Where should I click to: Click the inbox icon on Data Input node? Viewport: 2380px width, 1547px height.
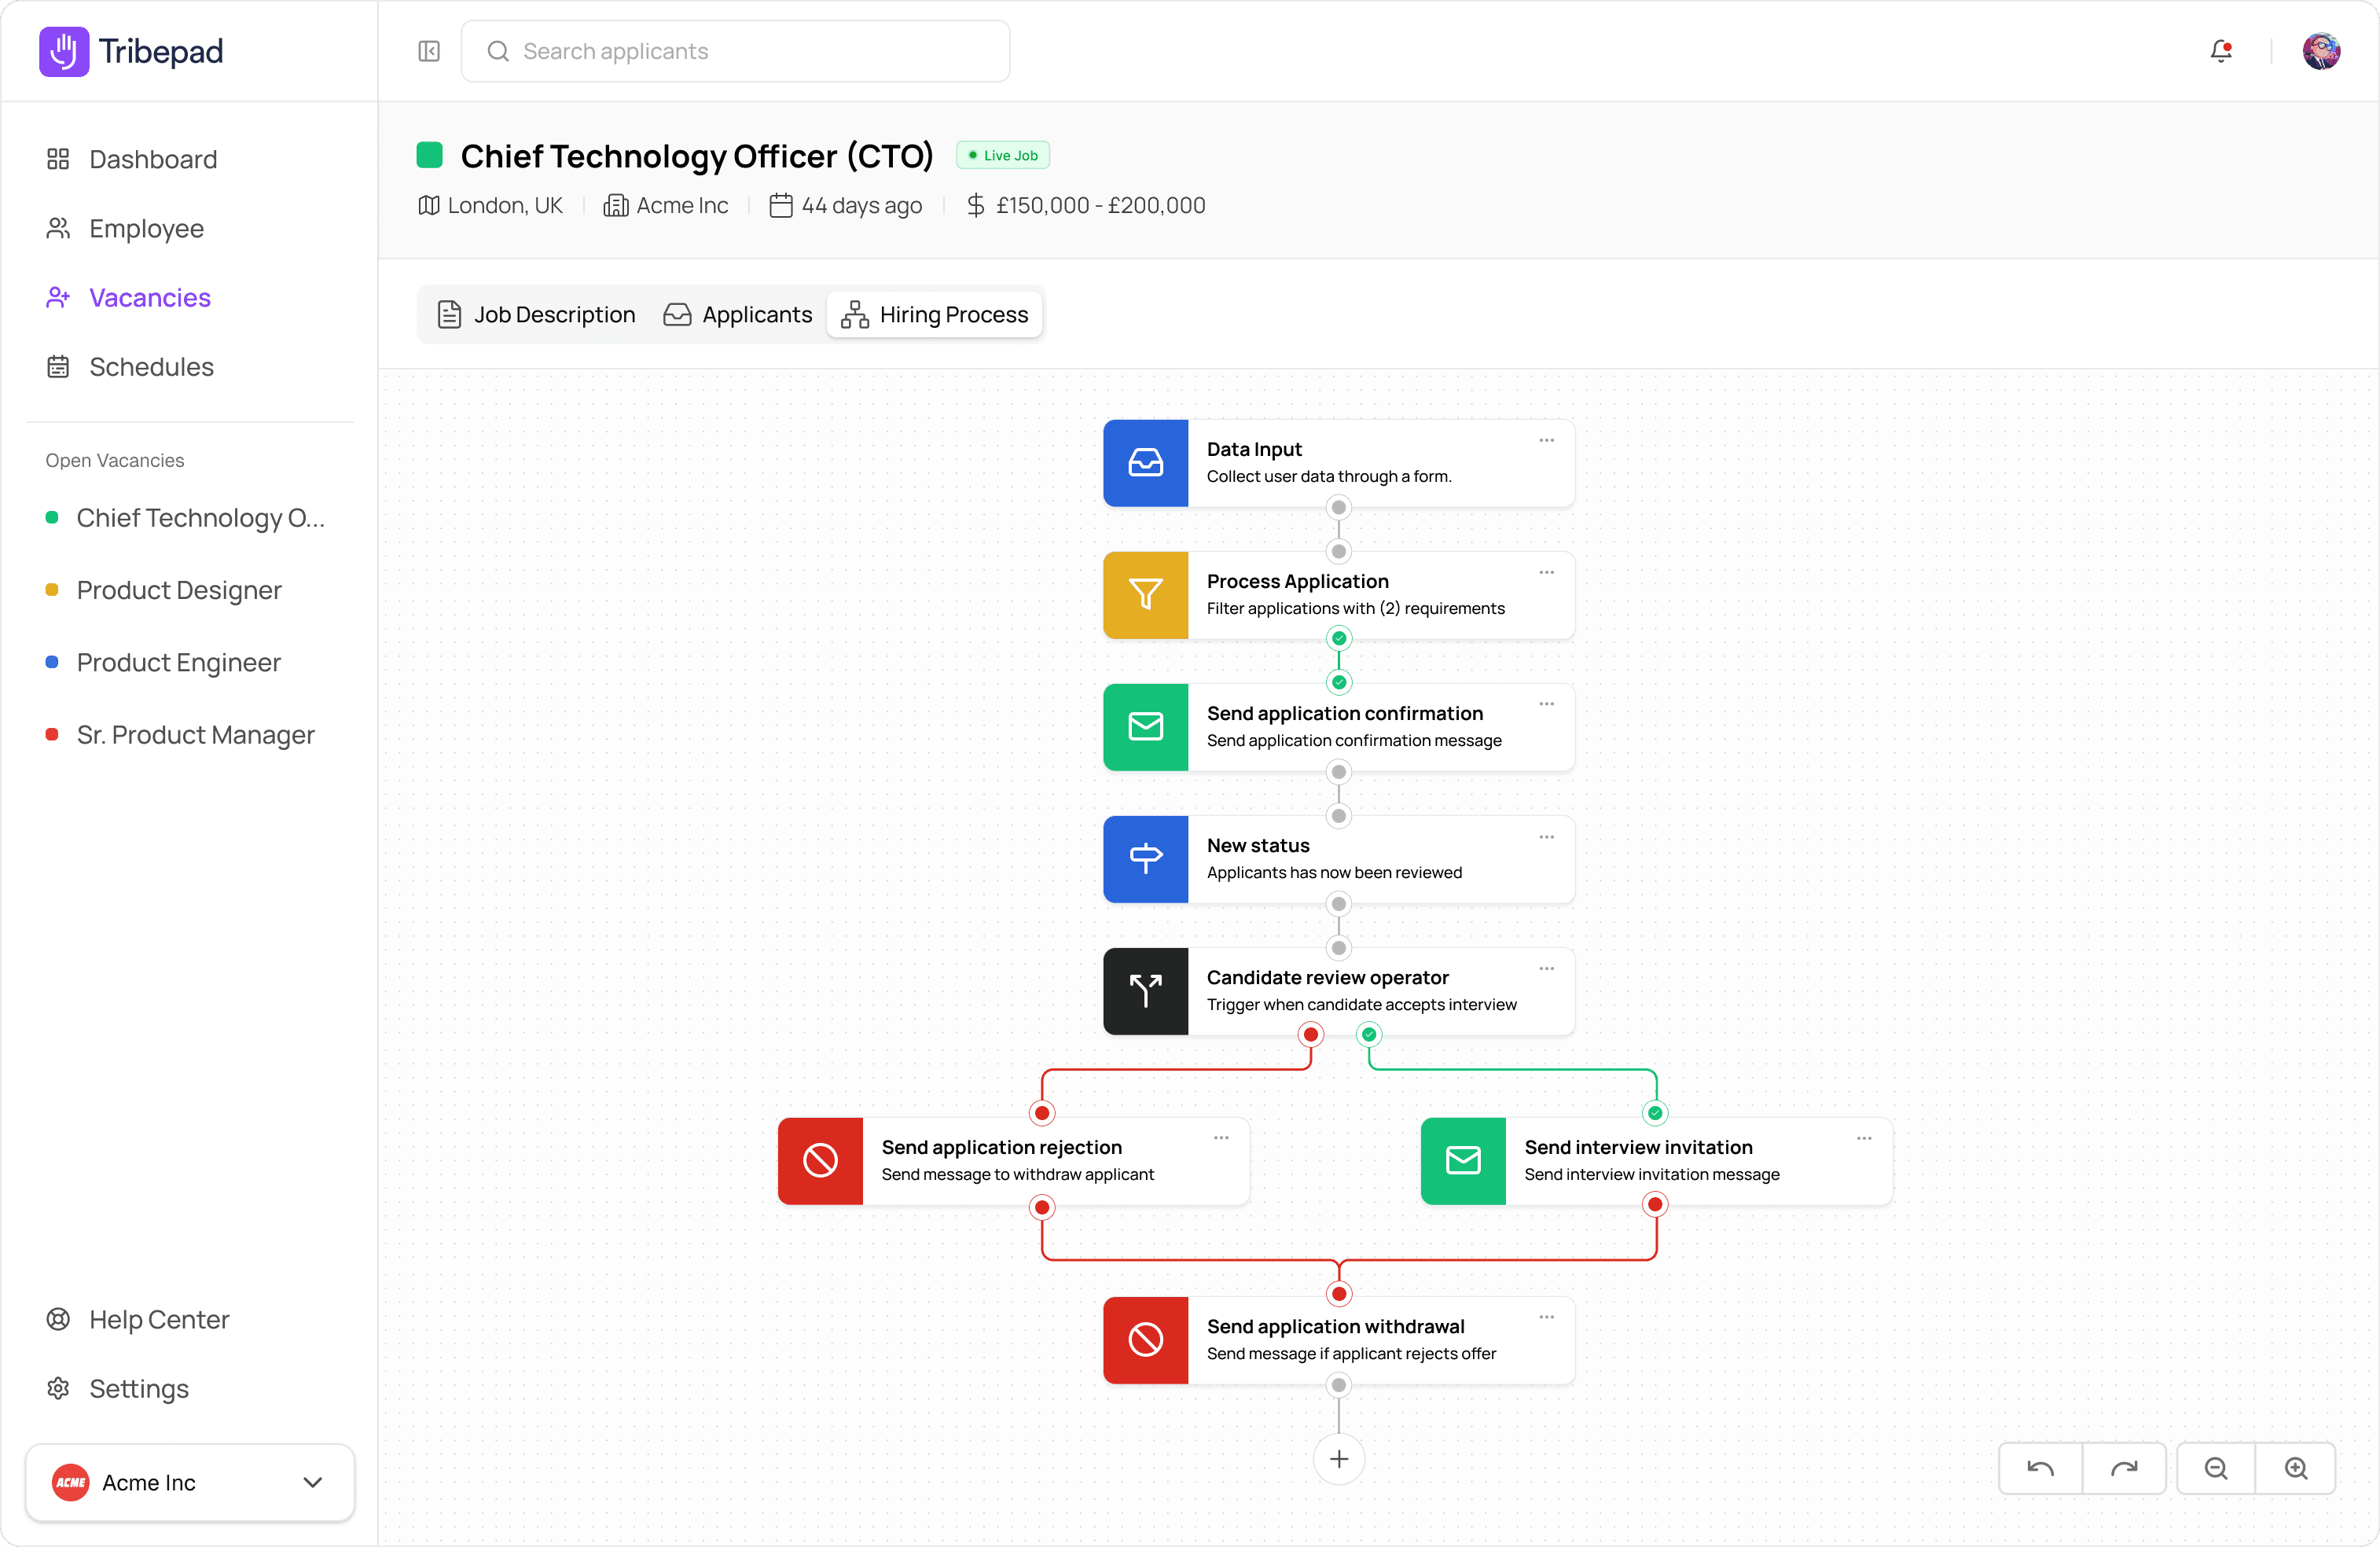(x=1145, y=462)
